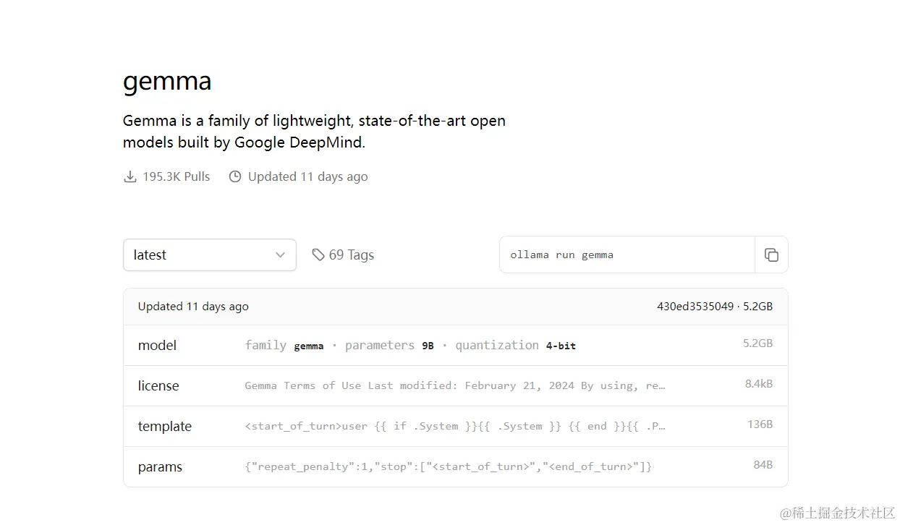The image size is (900, 525).
Task: Click the clock icon beside Updated
Action: pos(235,176)
